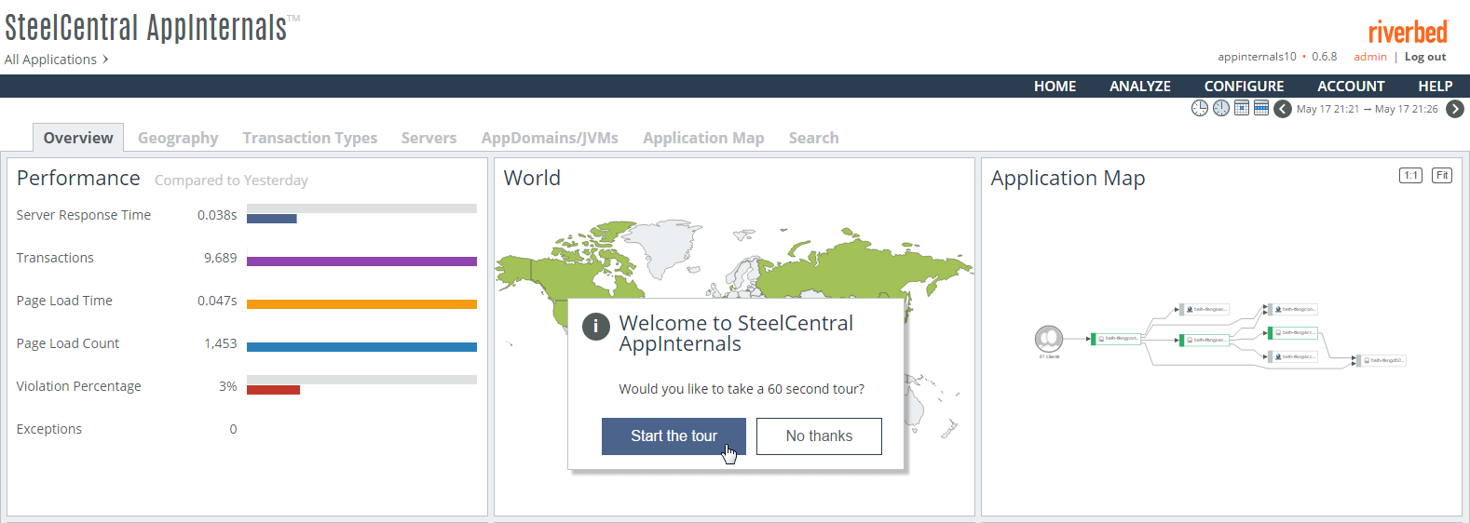The height and width of the screenshot is (523, 1470).
Task: Click the 0.038s response time value
Action: 217,215
